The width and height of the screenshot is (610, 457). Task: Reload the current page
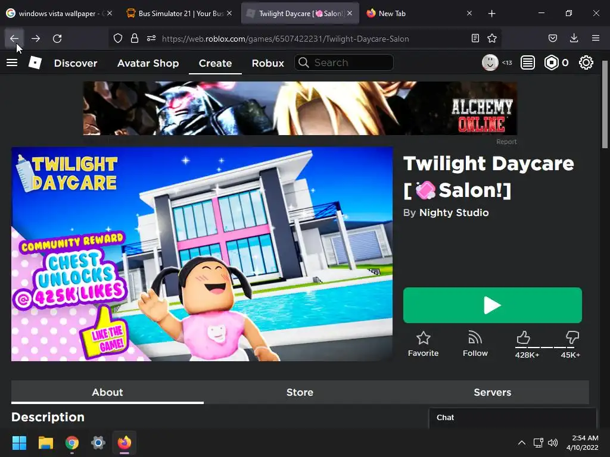(x=57, y=39)
